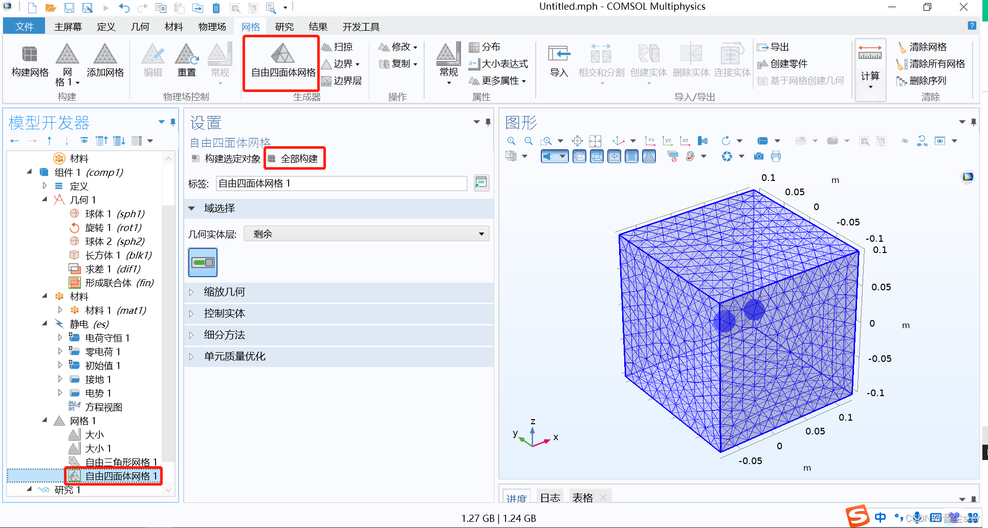Viewport: 988px width, 528px height.
Task: Click Zoom Extents icon in graphics toolbar
Action: coord(595,141)
